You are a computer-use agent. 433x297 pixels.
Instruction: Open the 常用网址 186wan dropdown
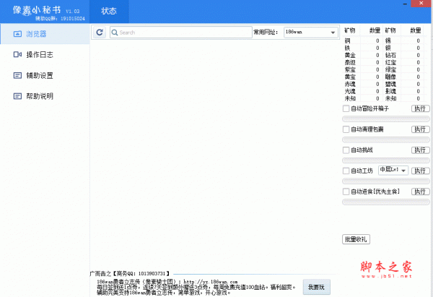(x=333, y=33)
